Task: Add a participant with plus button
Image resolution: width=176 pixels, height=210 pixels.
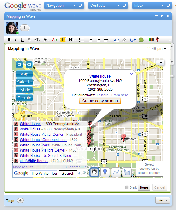Action: click(x=25, y=28)
